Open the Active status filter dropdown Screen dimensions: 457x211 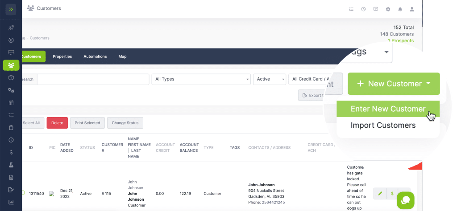click(x=270, y=79)
